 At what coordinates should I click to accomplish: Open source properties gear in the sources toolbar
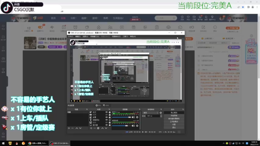[98, 128]
